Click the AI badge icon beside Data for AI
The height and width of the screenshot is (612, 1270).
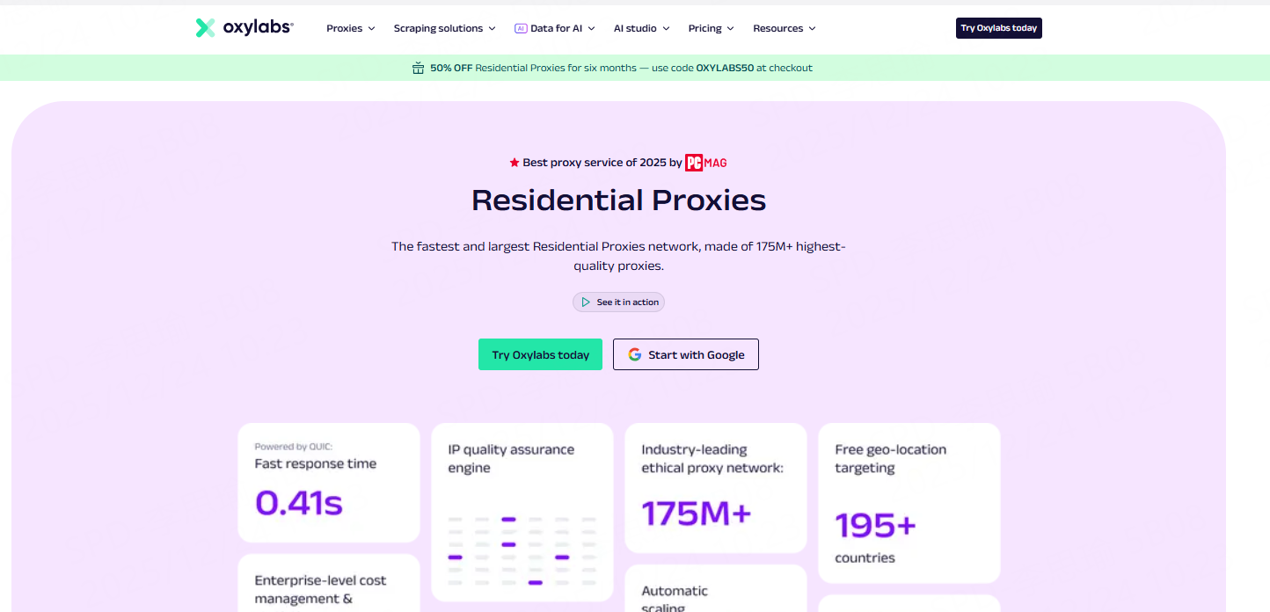coord(521,28)
